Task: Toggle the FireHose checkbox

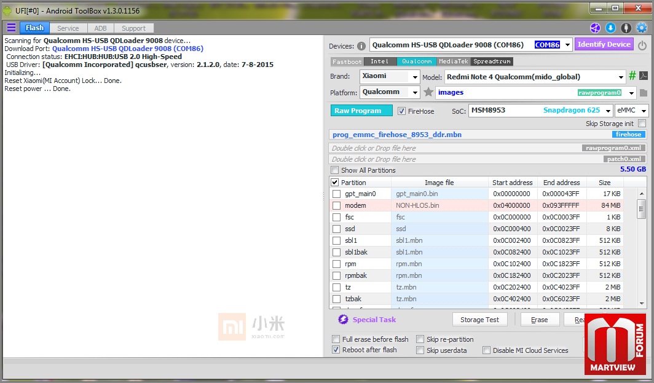Action: [401, 111]
